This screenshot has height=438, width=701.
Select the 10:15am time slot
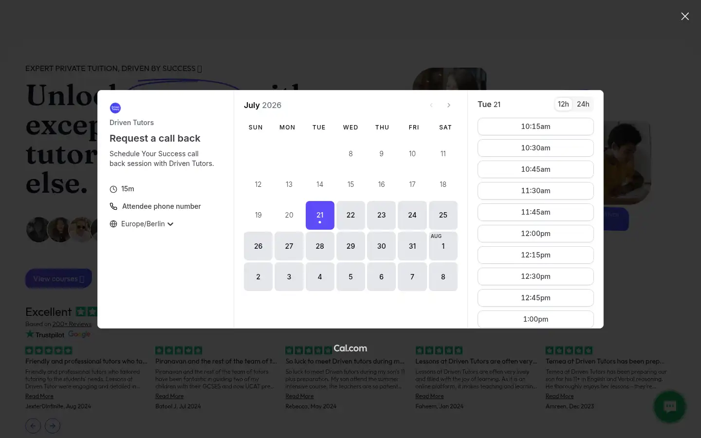pos(535,127)
